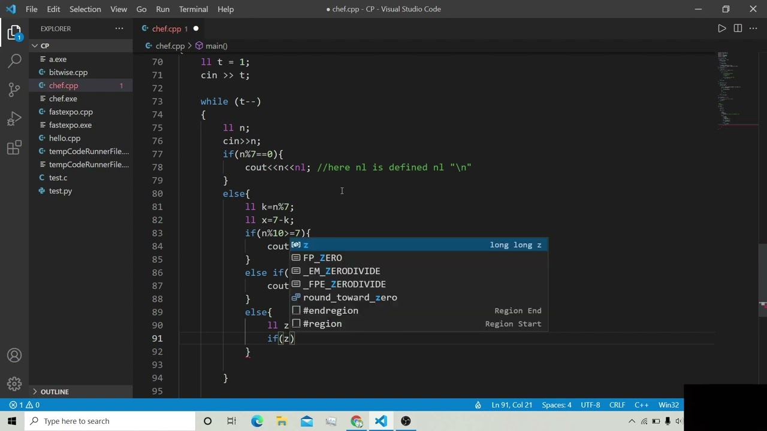767x431 pixels.
Task: Open Explorer Views and More Actions
Action: pyautogui.click(x=119, y=29)
